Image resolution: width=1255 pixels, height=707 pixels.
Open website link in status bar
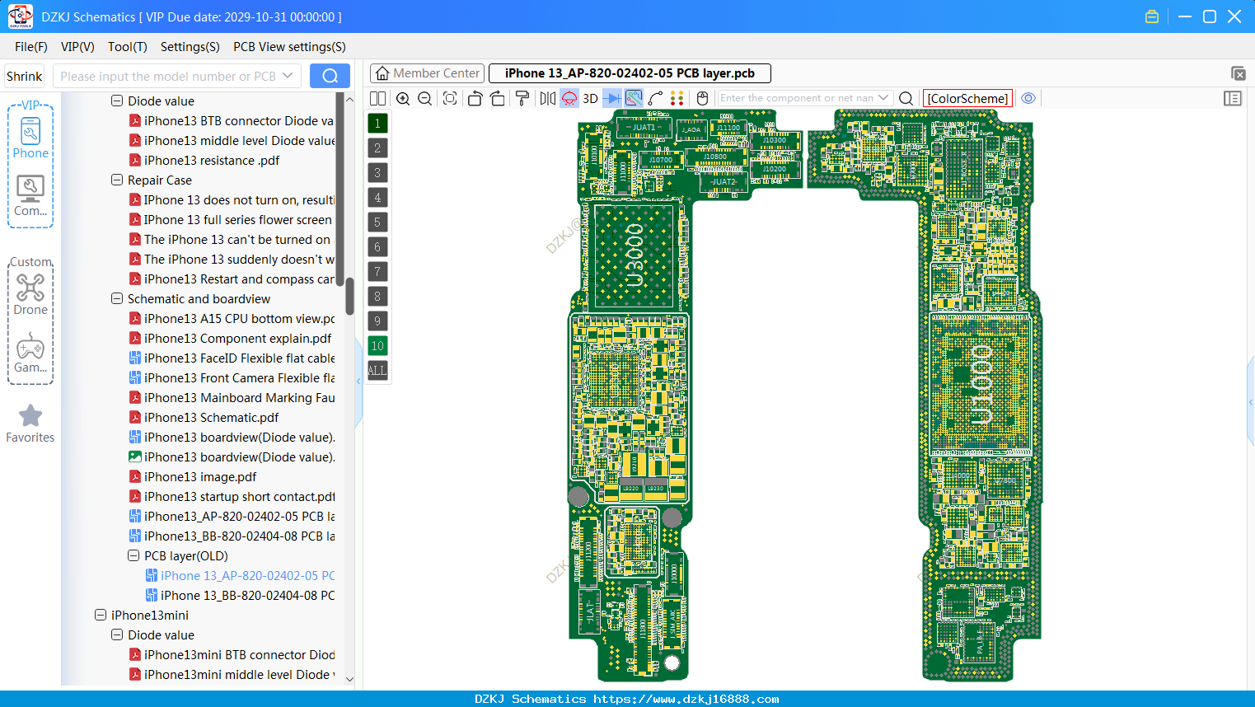click(x=686, y=699)
